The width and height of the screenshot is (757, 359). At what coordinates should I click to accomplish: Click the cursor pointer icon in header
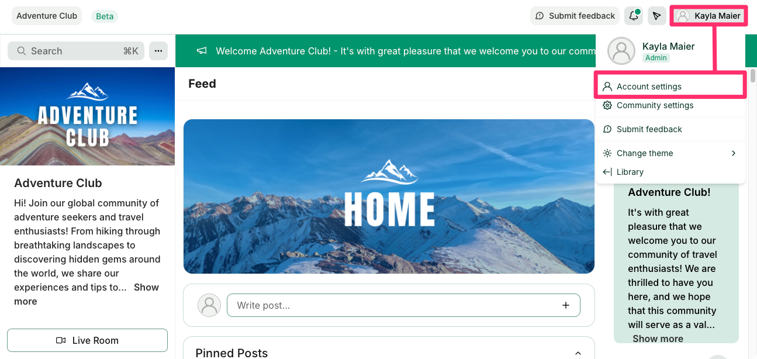click(x=657, y=16)
